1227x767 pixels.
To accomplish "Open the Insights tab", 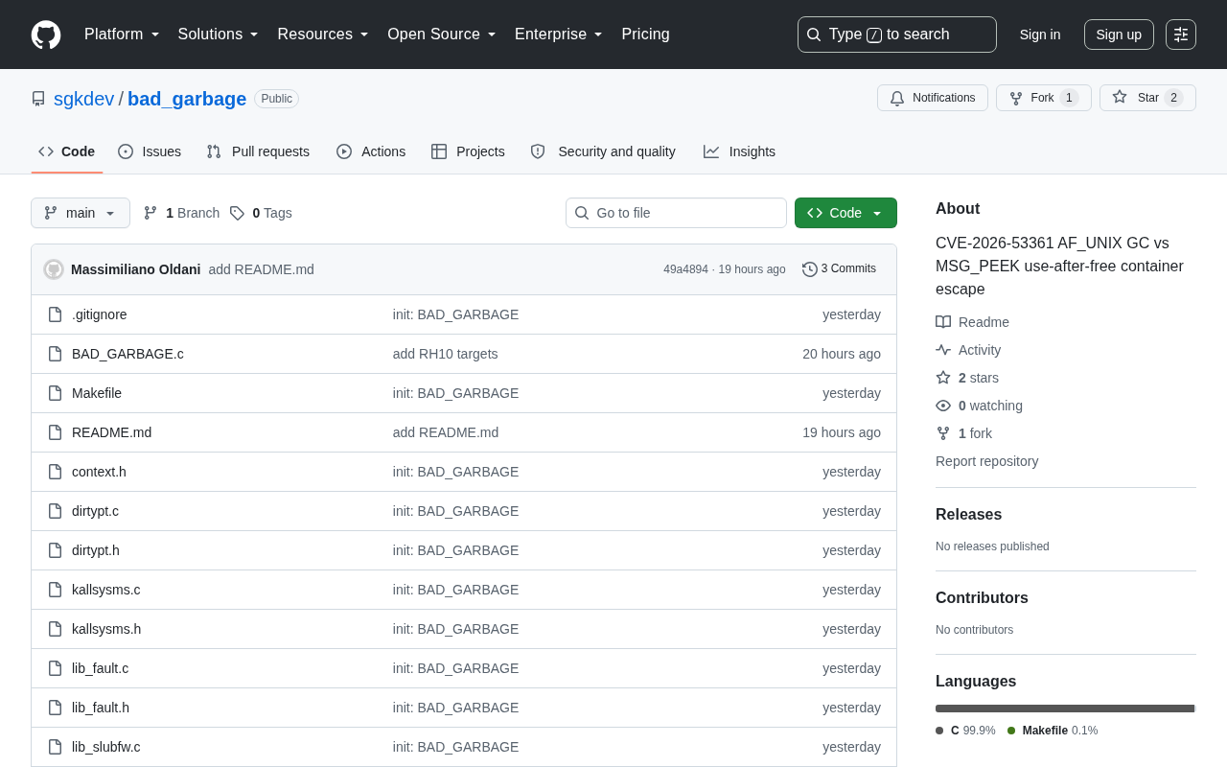I will (x=739, y=151).
